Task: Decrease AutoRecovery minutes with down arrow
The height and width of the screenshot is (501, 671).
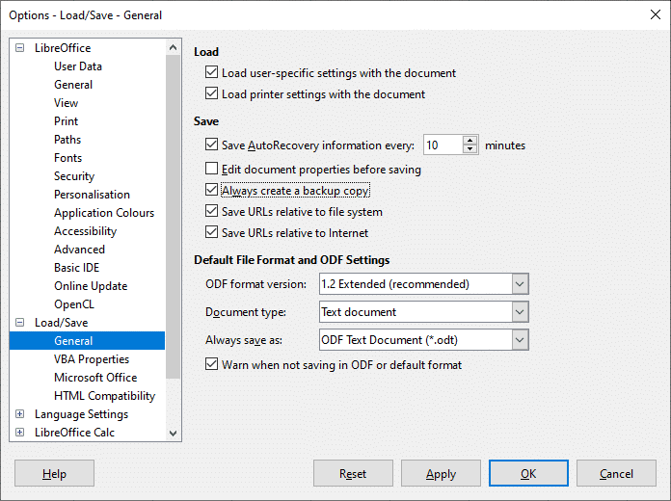Action: pos(470,149)
